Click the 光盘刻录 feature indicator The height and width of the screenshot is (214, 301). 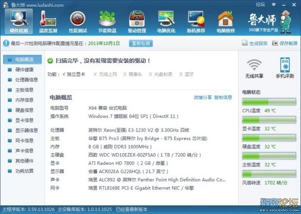(160, 74)
